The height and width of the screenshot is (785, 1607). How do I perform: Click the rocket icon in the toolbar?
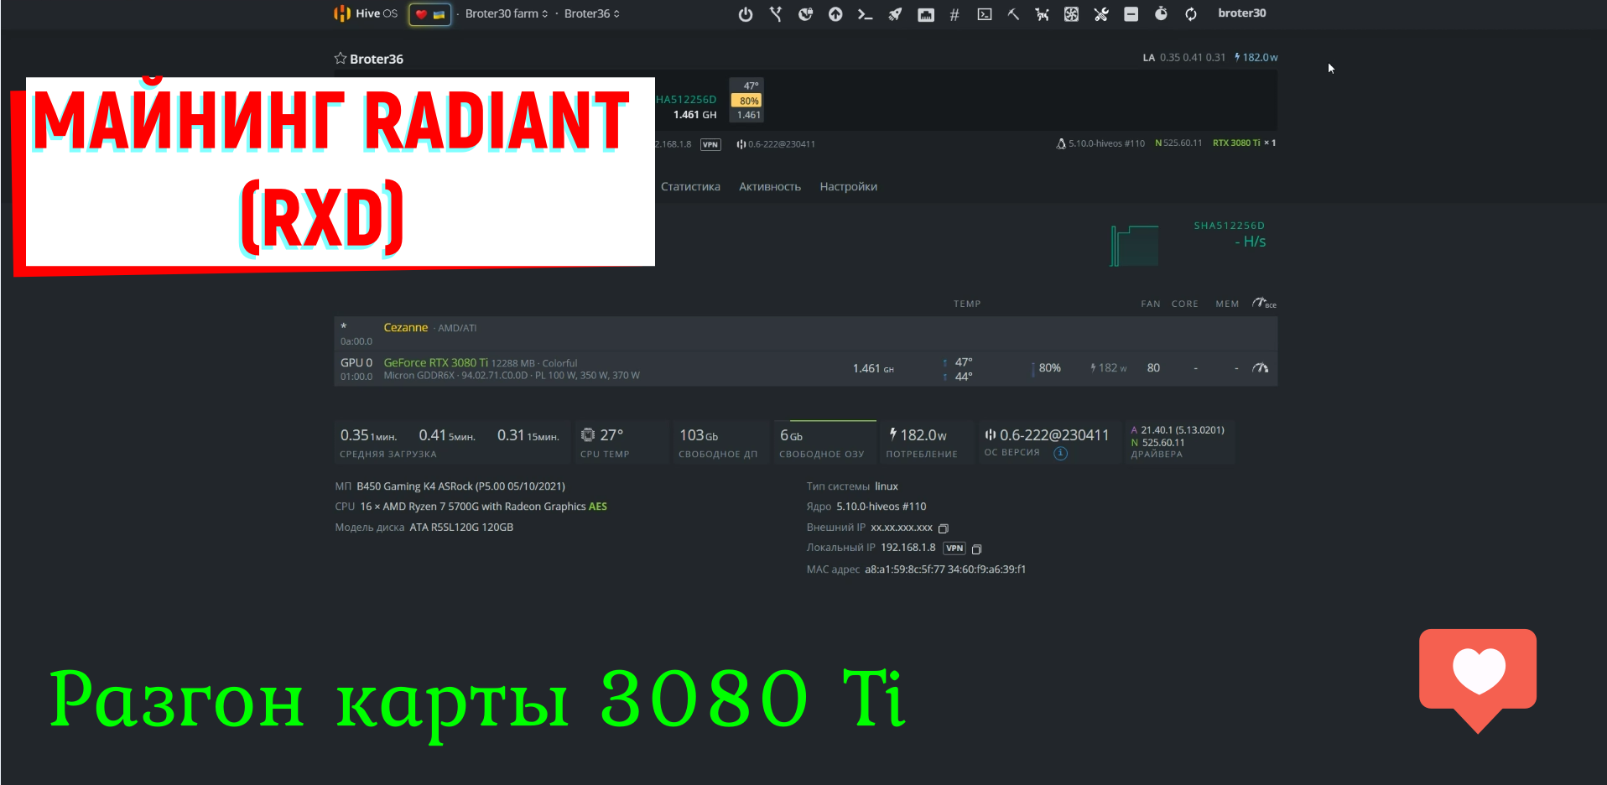tap(895, 14)
